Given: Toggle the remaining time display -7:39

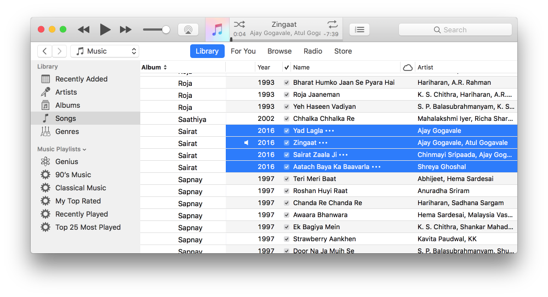Looking at the screenshot, I should [331, 34].
